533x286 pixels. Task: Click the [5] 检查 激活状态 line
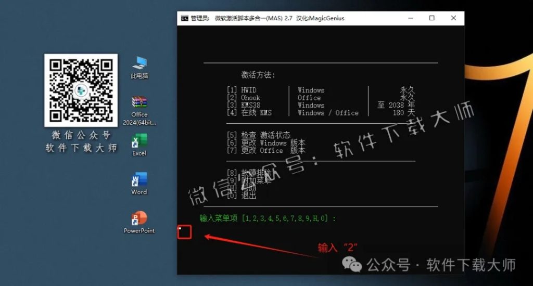click(259, 135)
